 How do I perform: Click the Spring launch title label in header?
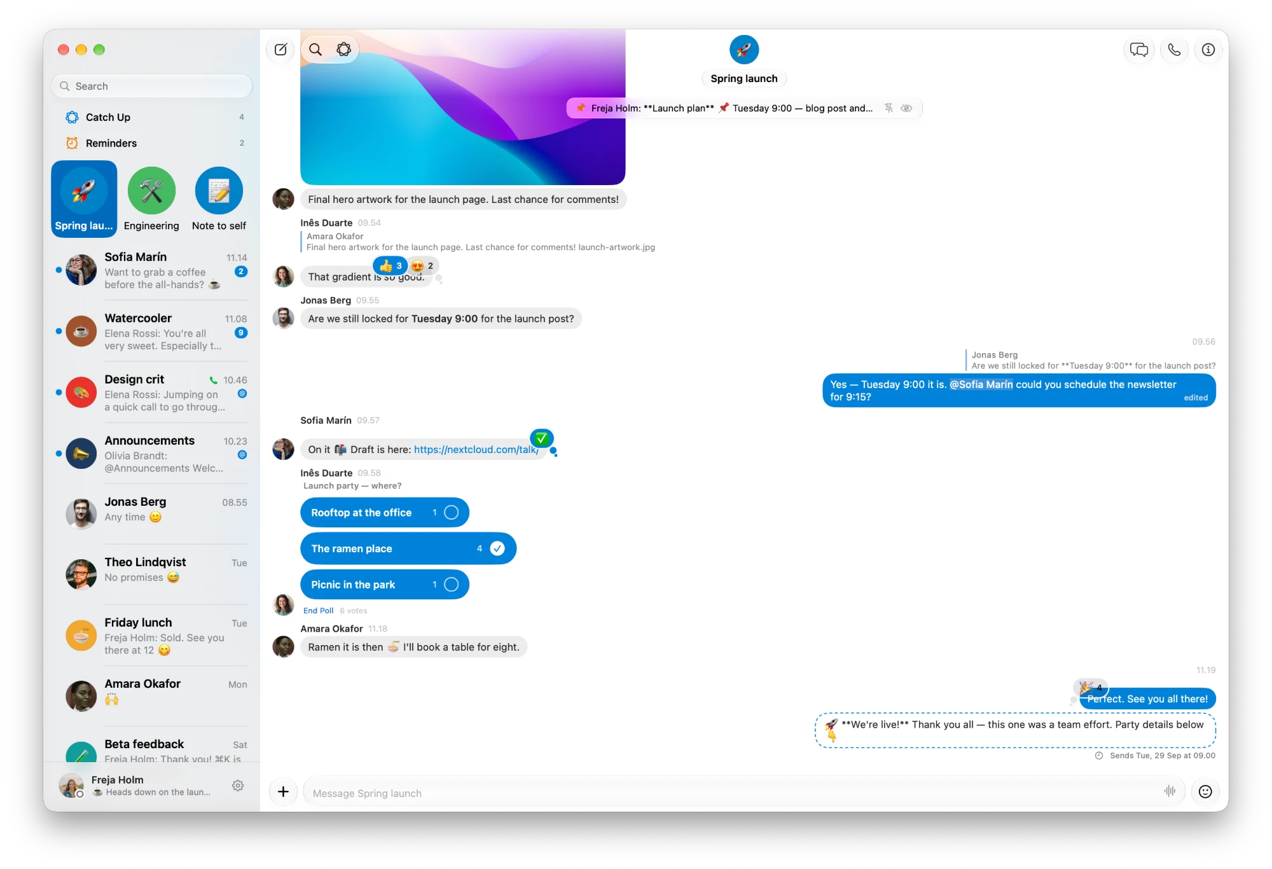744,79
